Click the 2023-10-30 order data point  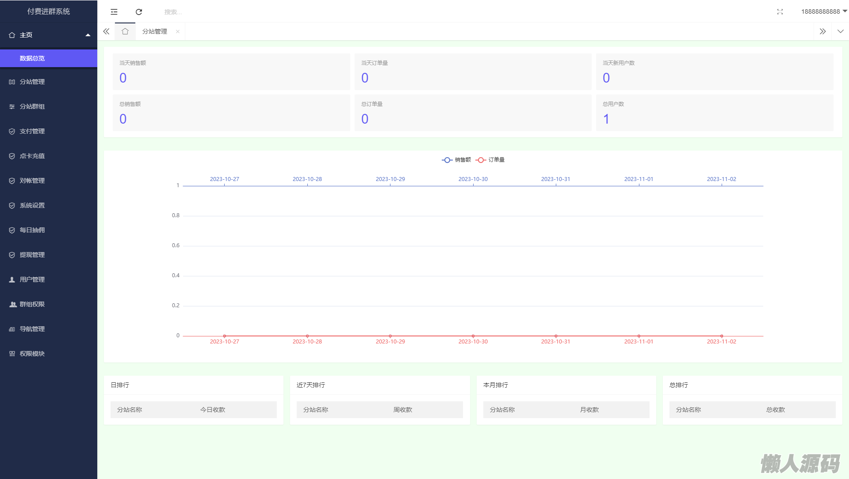click(x=473, y=336)
